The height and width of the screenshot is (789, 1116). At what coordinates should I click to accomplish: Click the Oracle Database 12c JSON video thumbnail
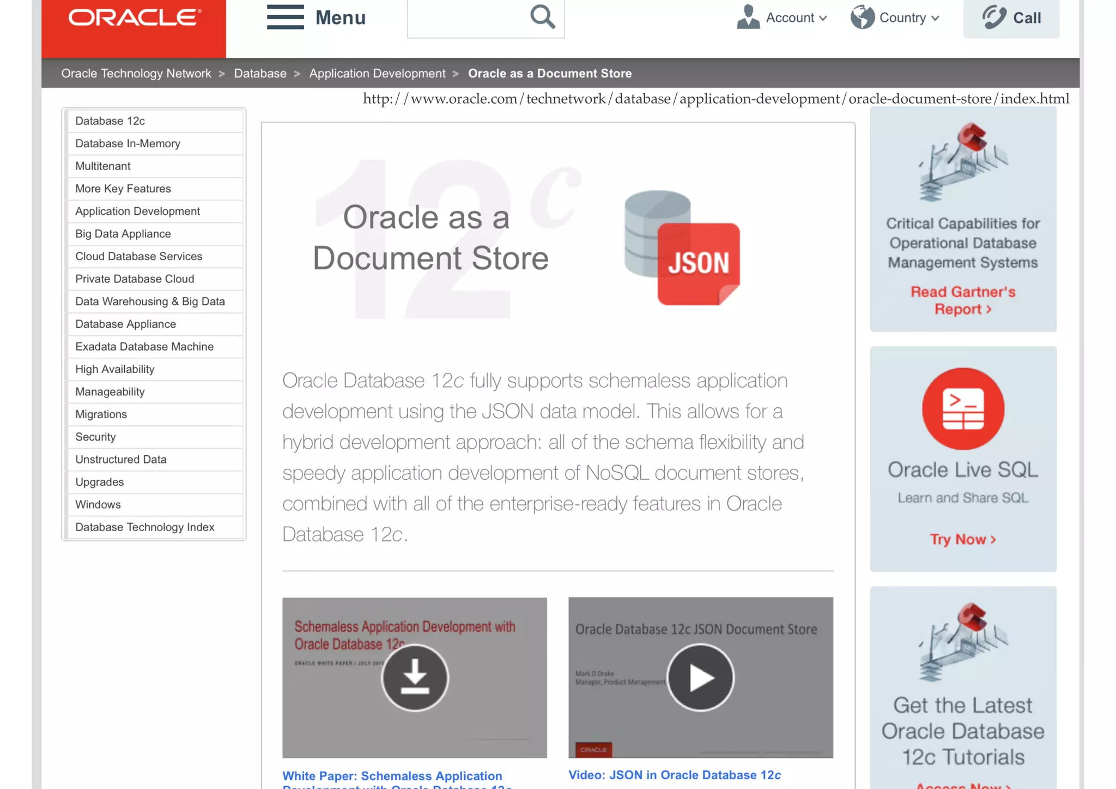point(700,677)
